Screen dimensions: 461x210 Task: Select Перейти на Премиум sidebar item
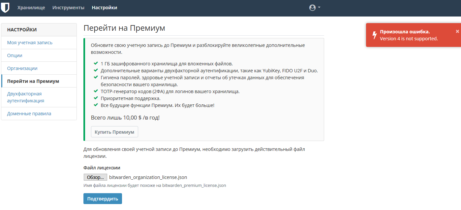pyautogui.click(x=39, y=81)
